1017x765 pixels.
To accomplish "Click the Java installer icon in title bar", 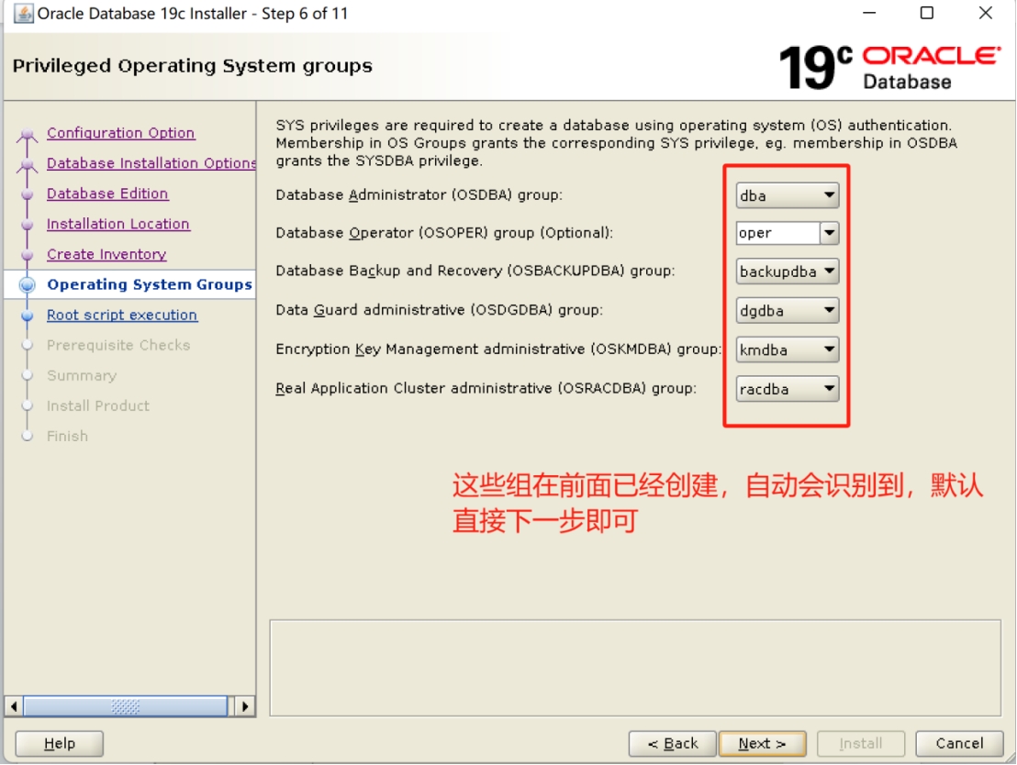I will pyautogui.click(x=23, y=13).
